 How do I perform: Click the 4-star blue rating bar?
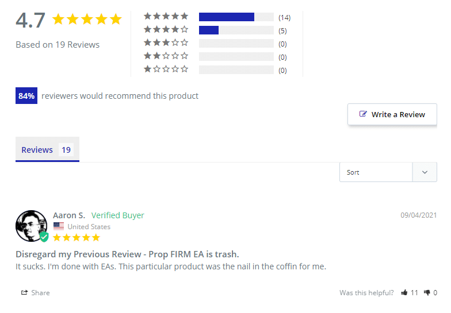click(209, 30)
